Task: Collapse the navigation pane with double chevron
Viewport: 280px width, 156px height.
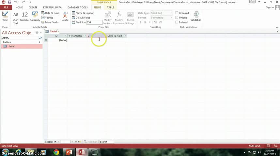Action: click(x=41, y=32)
